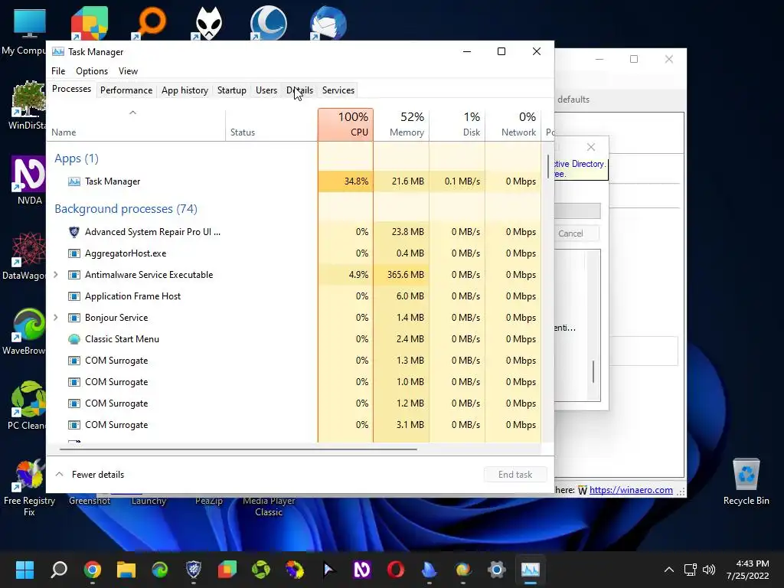The width and height of the screenshot is (784, 588).
Task: Open the View menu
Action: pos(128,71)
